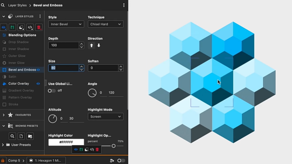The image size is (292, 164).
Task: Decrease Size with the down stepper
Action: click(x=81, y=69)
